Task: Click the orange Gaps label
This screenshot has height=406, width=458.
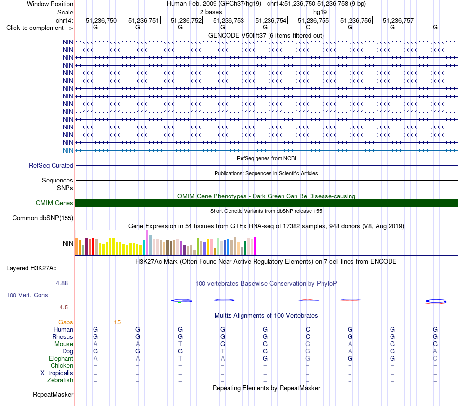Action: click(x=66, y=322)
